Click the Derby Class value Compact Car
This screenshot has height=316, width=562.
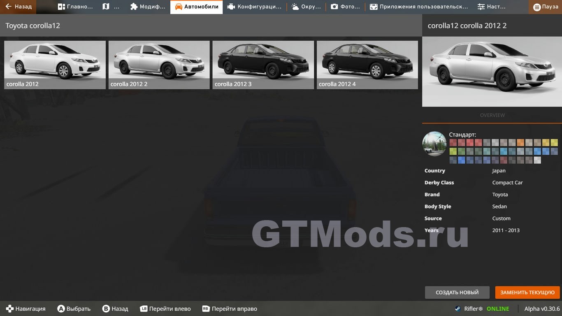click(507, 183)
